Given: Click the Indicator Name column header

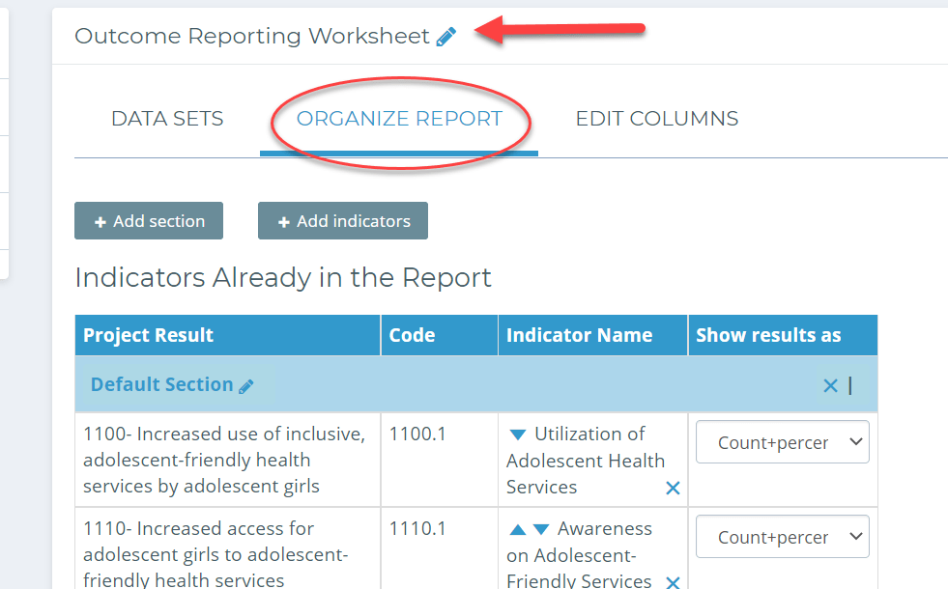Looking at the screenshot, I should pyautogui.click(x=593, y=335).
